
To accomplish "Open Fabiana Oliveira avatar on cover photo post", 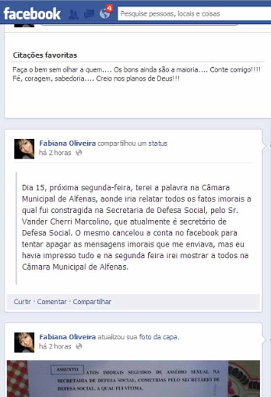I will coord(24,343).
